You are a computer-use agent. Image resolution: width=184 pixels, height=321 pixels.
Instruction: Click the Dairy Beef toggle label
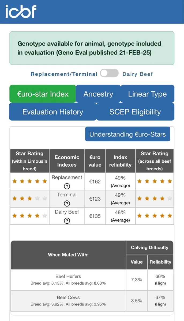click(138, 74)
